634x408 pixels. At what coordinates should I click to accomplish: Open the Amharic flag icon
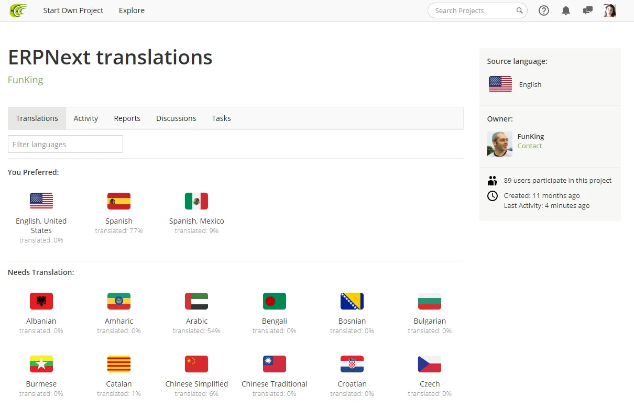click(119, 301)
